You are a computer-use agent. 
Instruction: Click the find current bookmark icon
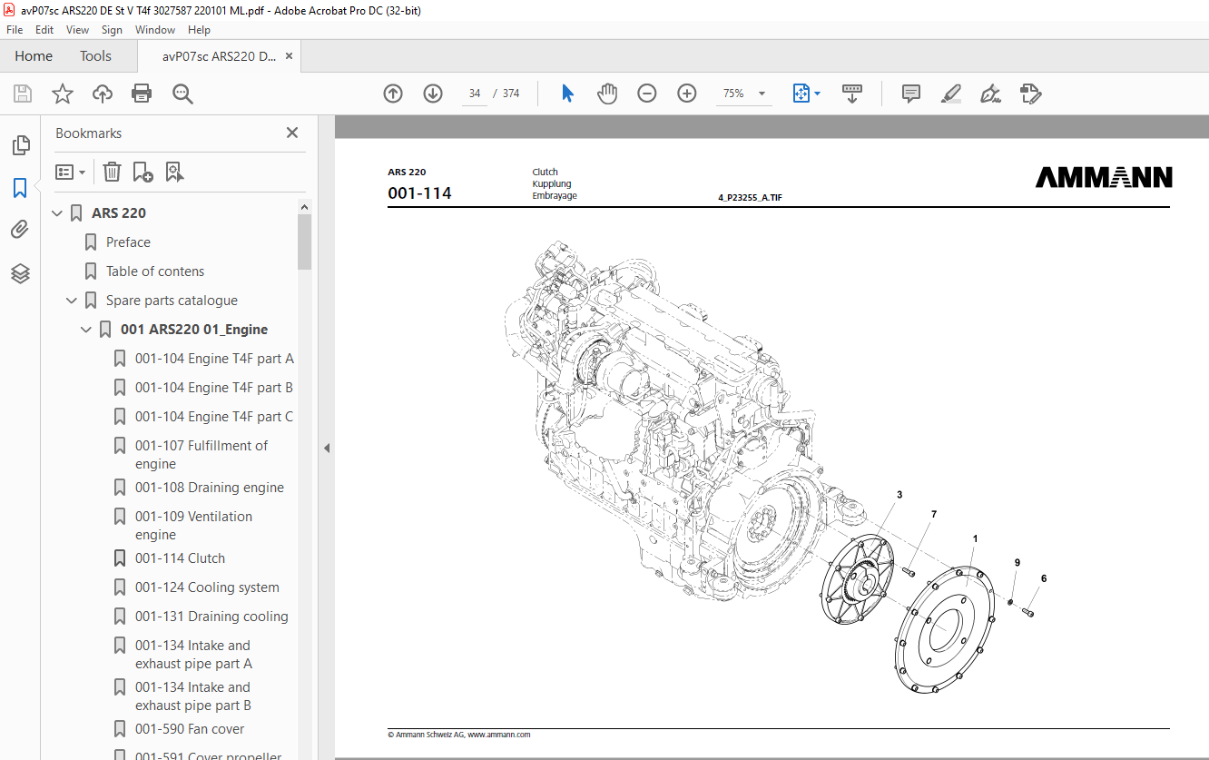175,172
